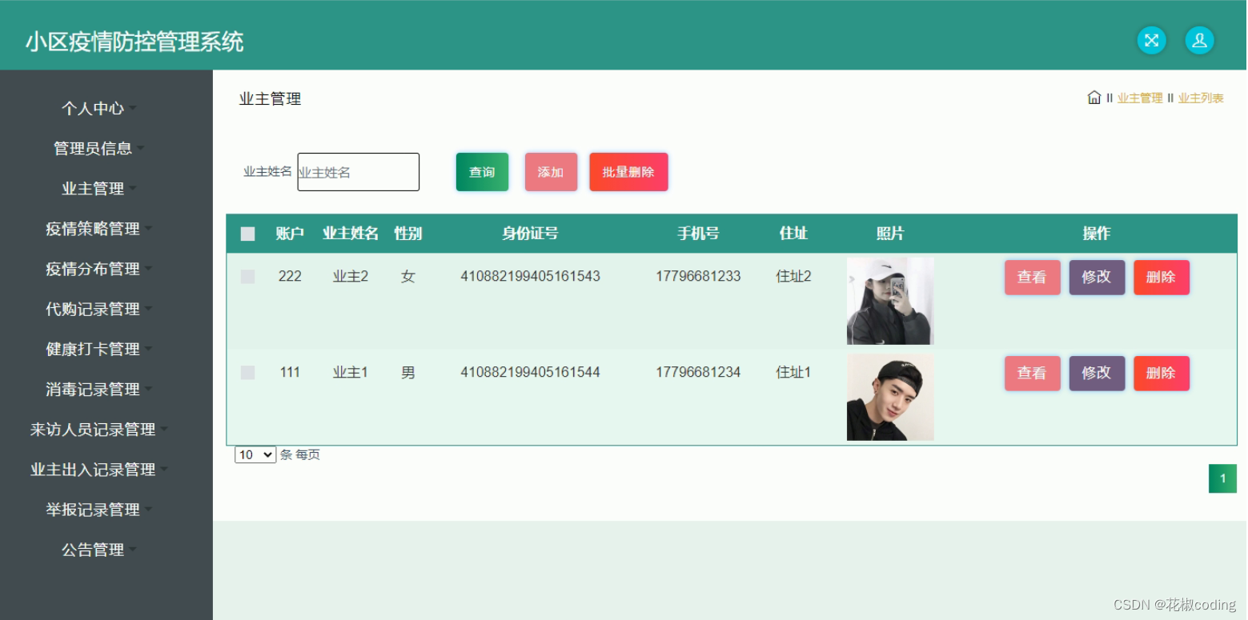This screenshot has width=1248, height=620.
Task: Expand the 个人中心 sidebar menu
Action: 98,108
